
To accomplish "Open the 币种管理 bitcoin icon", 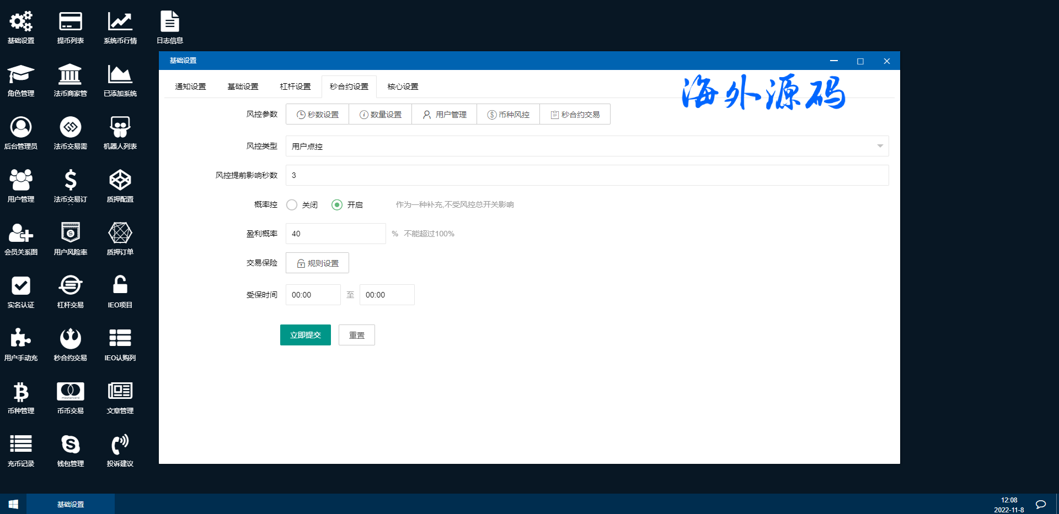I will 21,398.
